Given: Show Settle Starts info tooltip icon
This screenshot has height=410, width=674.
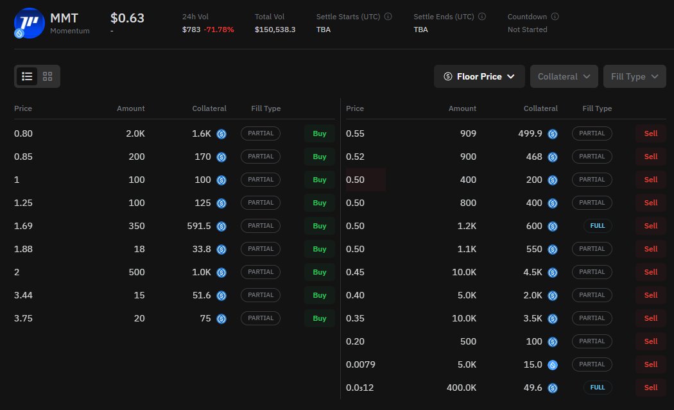Looking at the screenshot, I should click(388, 16).
